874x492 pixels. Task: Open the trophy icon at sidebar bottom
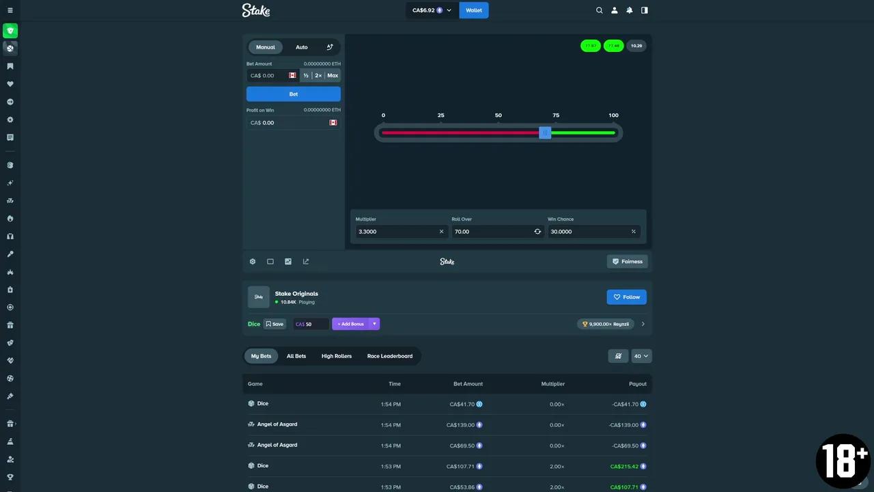click(x=10, y=477)
